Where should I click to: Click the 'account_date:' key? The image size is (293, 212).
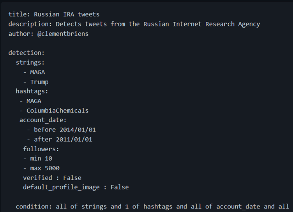pos(43,120)
